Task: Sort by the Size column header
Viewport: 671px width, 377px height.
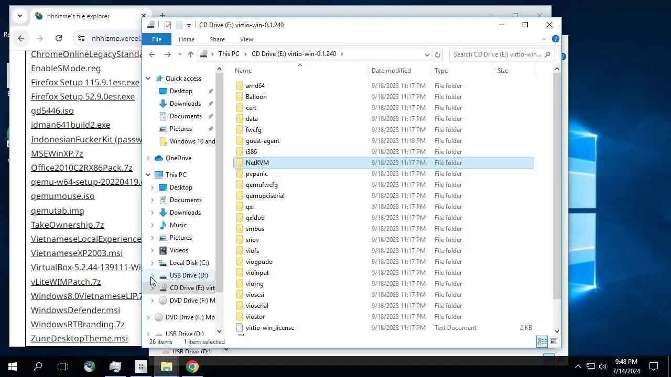Action: click(x=503, y=71)
